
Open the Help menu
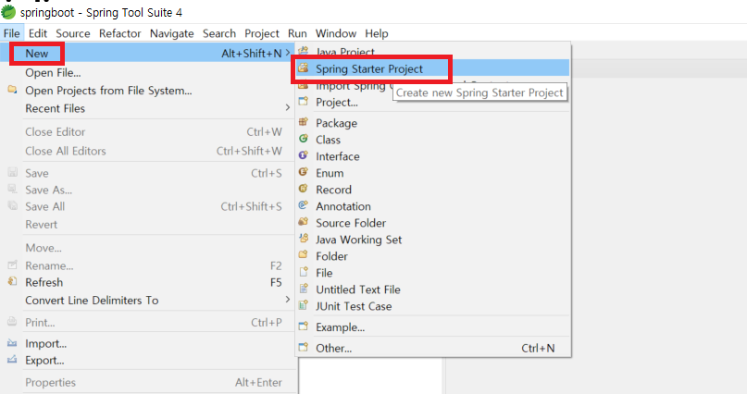[x=377, y=33]
